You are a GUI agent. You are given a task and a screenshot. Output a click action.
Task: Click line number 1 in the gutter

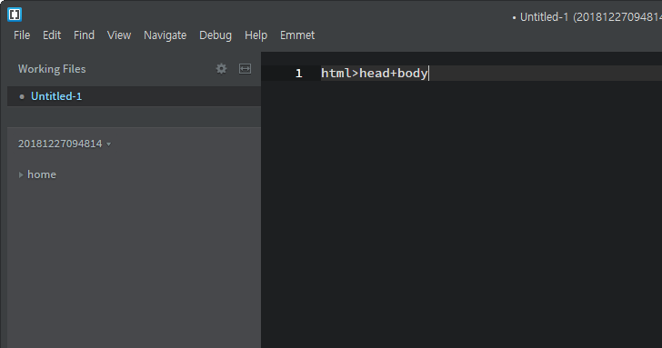(298, 74)
